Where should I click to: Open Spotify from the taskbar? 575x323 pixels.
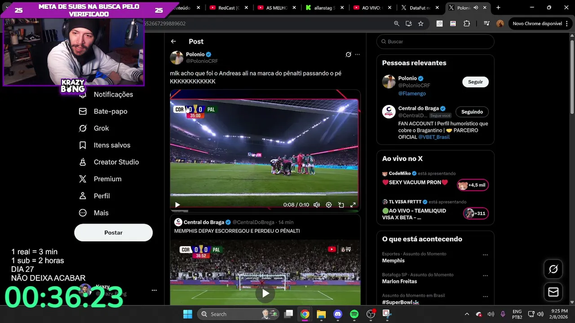(354, 314)
